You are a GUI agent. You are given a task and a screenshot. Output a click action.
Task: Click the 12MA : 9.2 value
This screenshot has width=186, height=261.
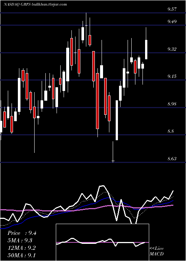[x=22, y=248]
